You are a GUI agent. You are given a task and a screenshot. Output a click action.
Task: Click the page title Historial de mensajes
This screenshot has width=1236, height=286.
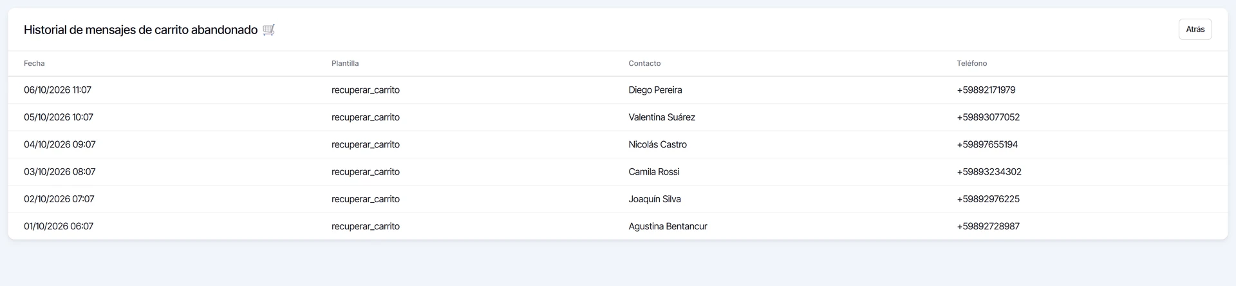click(x=140, y=30)
